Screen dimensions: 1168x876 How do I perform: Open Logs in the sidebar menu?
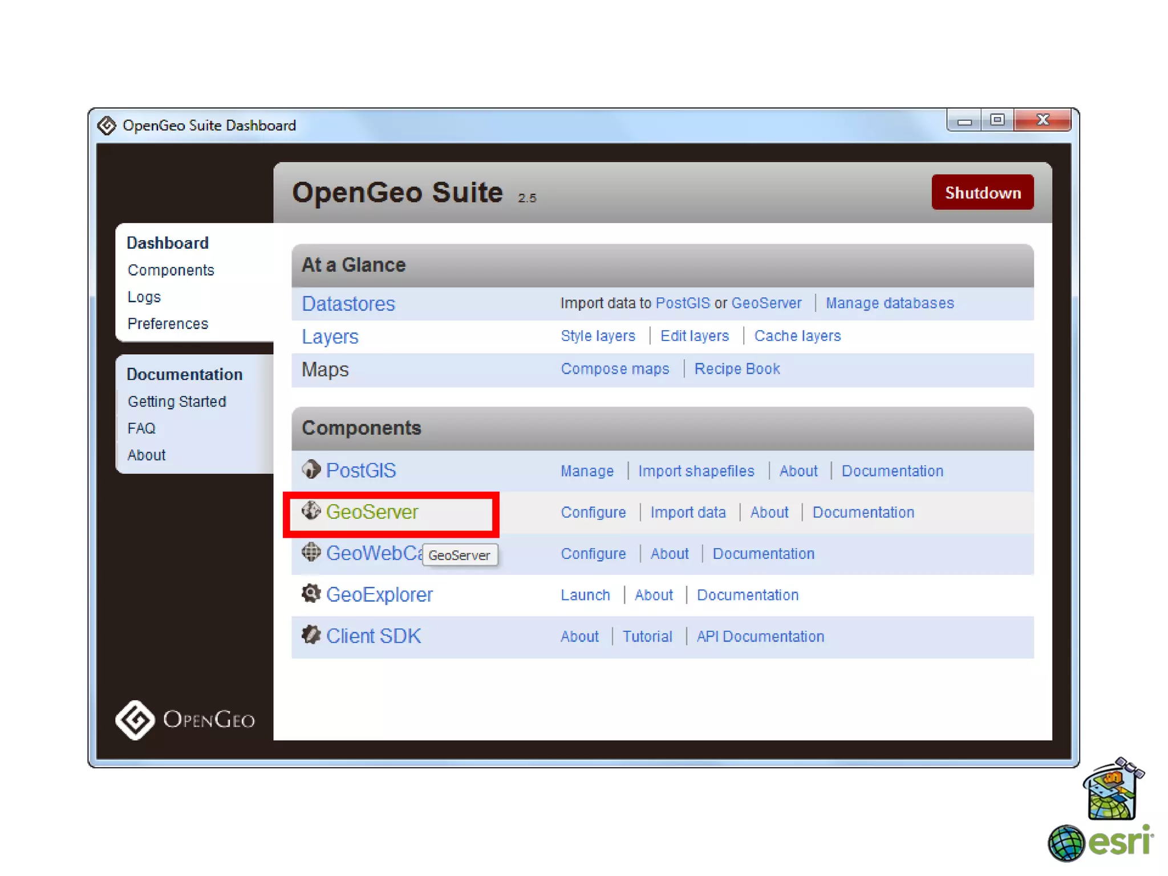tap(144, 297)
